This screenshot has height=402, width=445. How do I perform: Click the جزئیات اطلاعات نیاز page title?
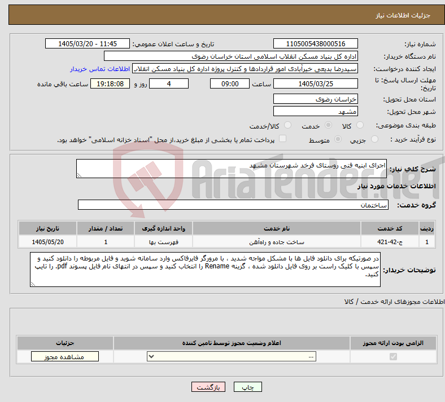(403, 15)
